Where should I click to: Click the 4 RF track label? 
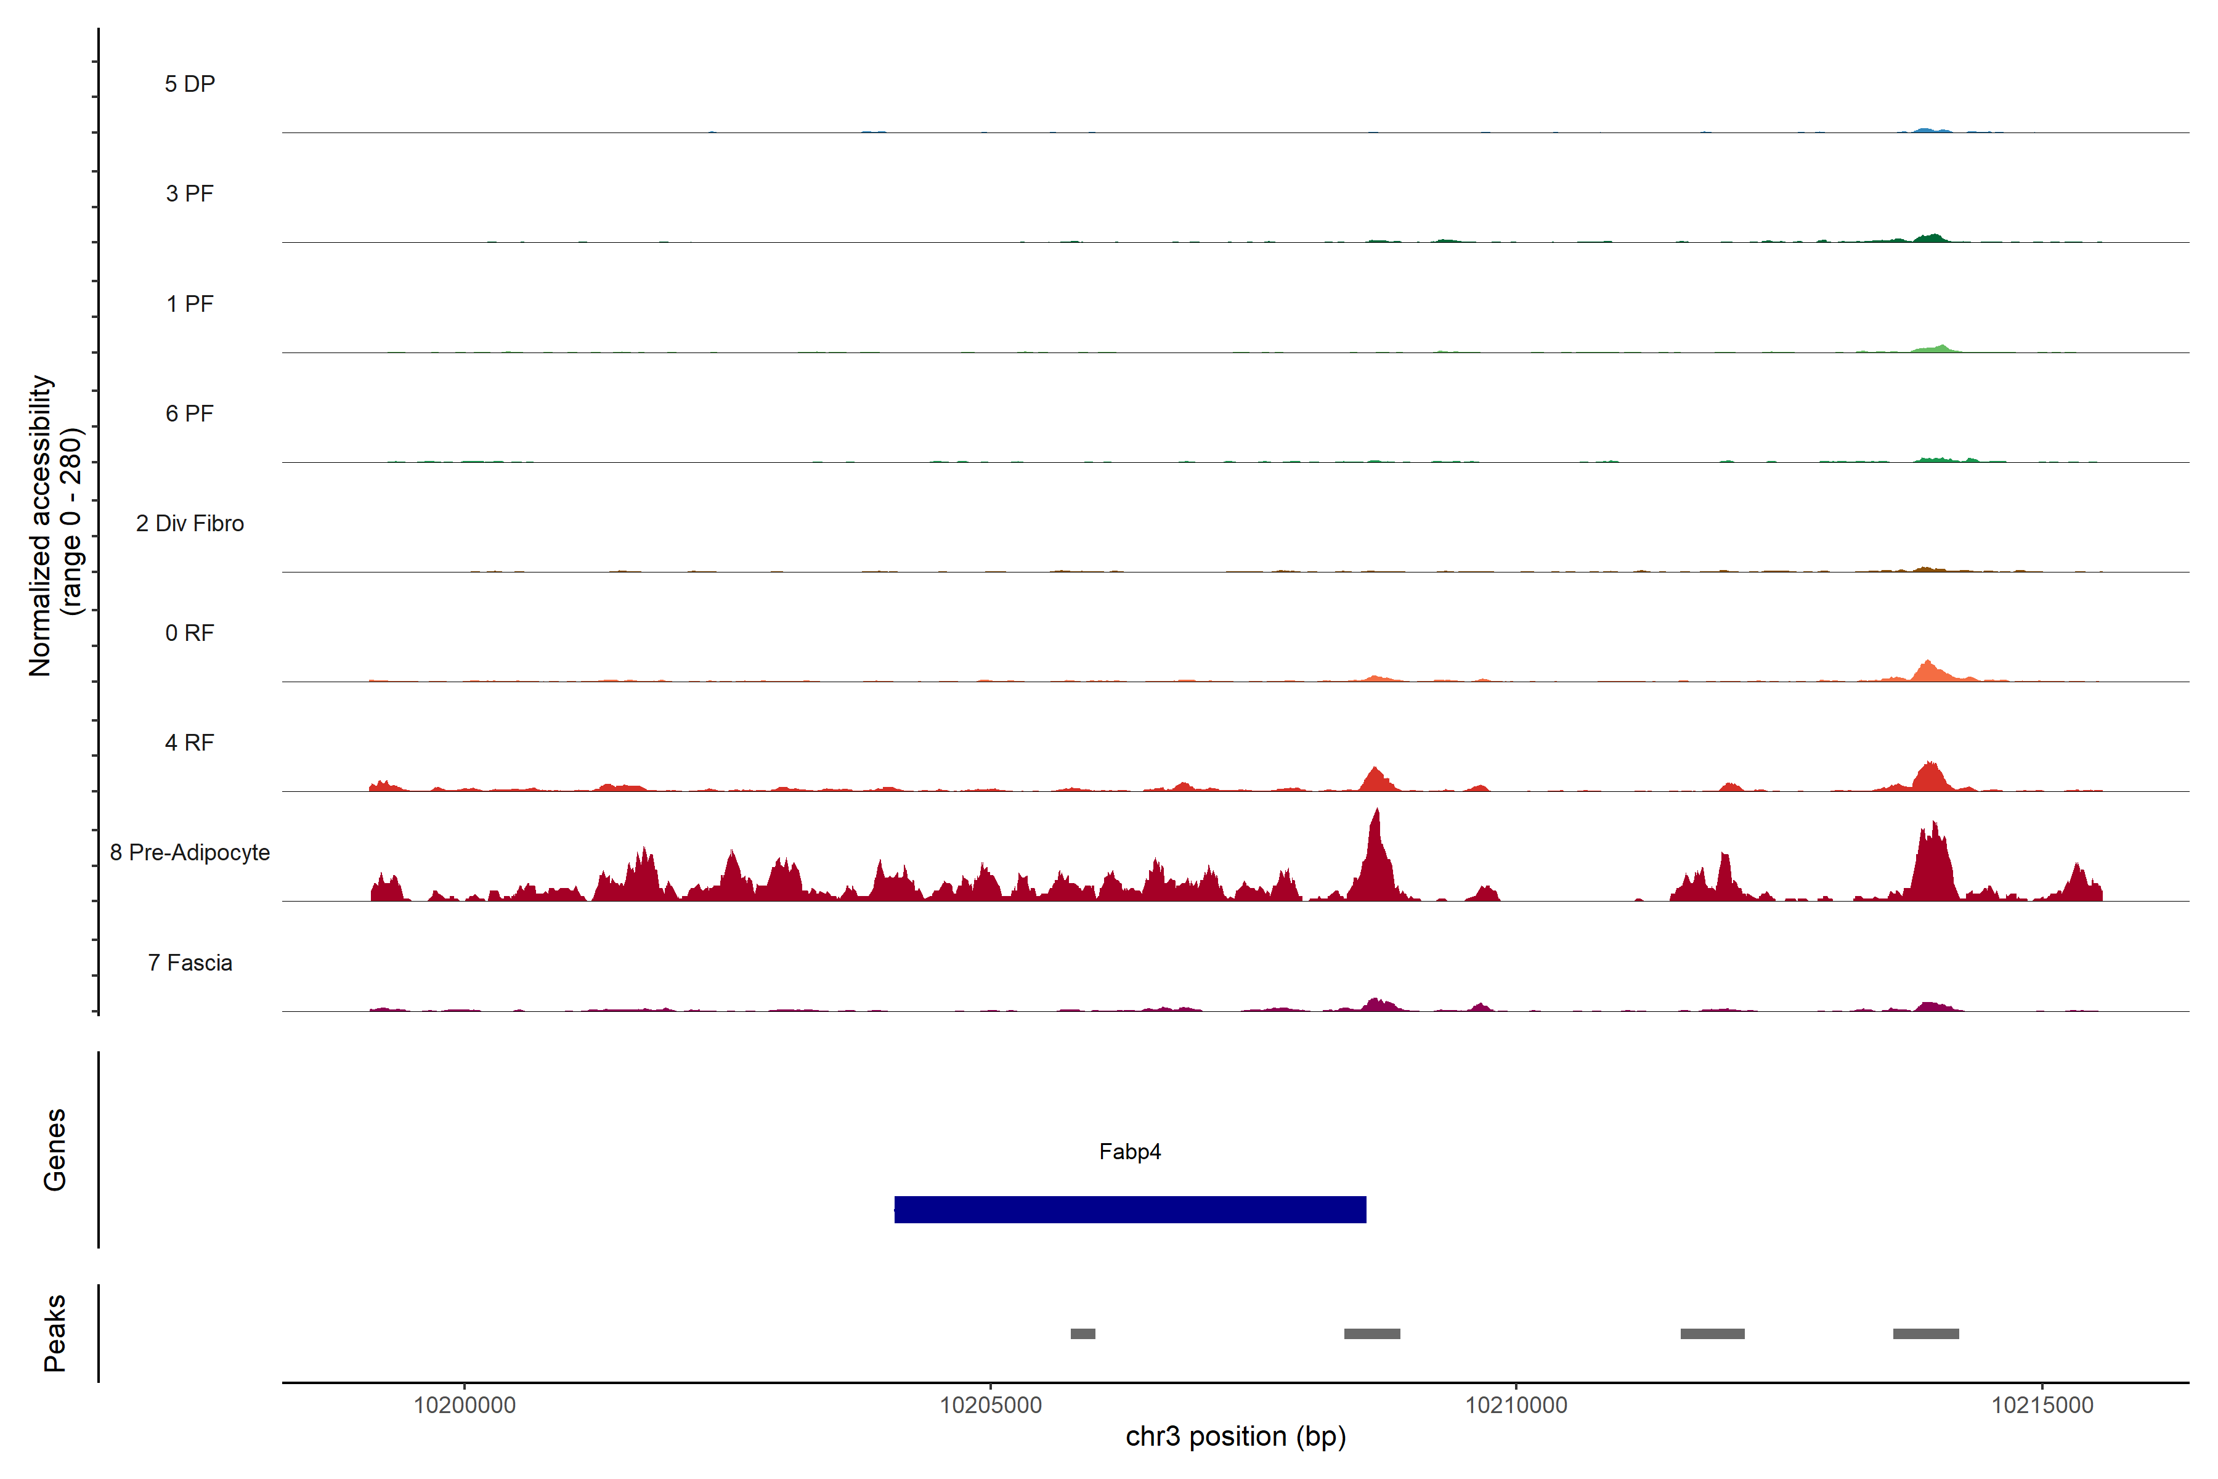[190, 743]
